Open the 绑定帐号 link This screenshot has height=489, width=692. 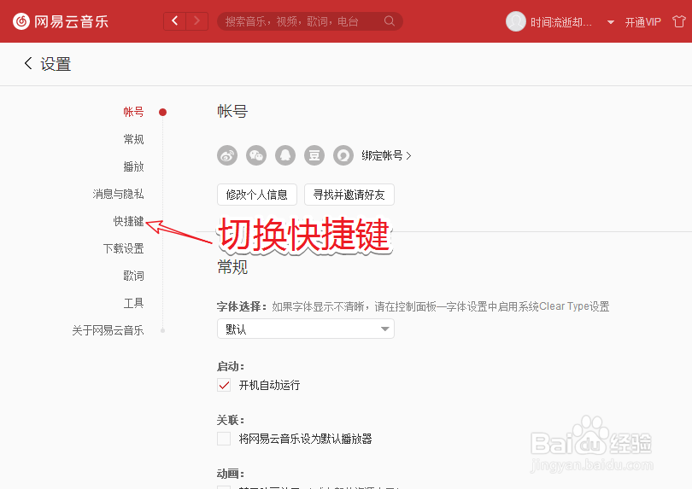pos(386,155)
